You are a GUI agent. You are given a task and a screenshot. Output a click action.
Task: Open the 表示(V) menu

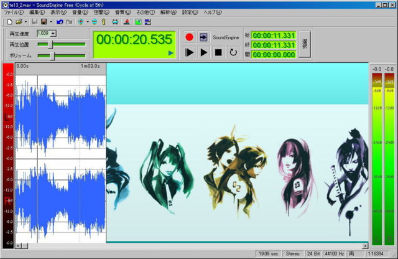point(58,12)
